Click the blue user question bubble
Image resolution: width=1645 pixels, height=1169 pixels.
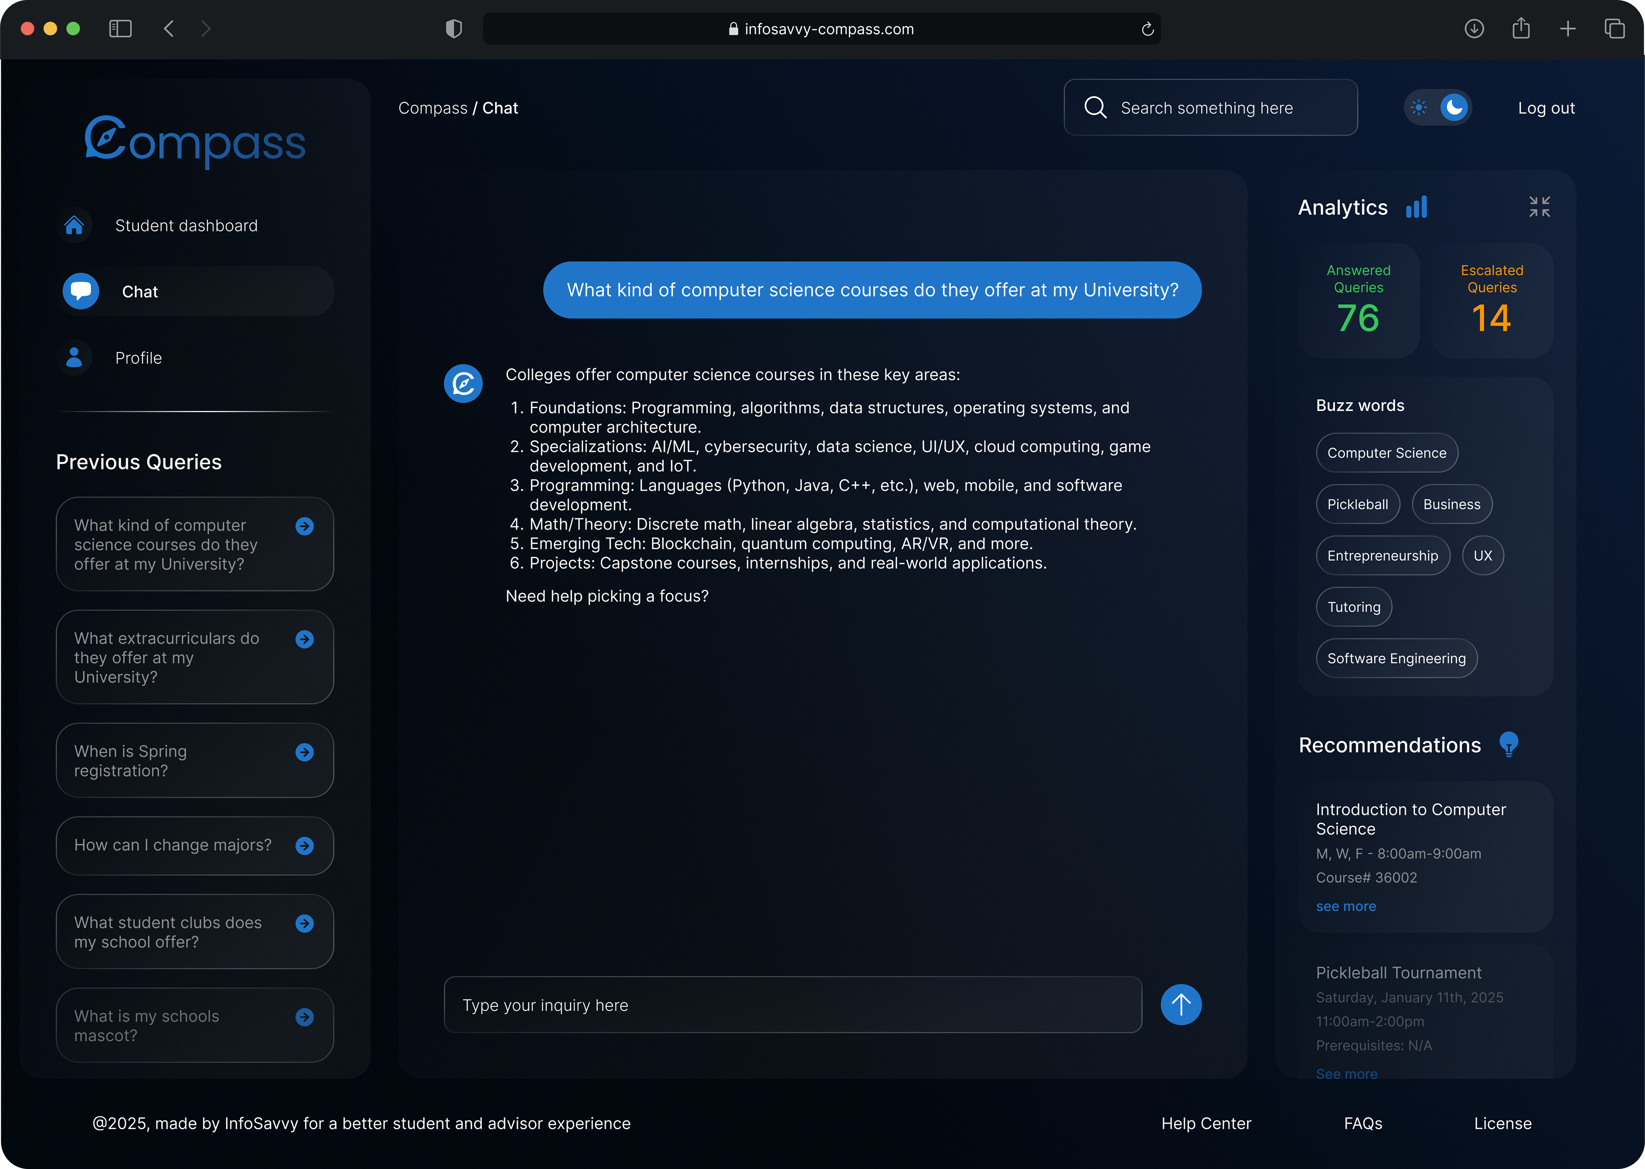[x=872, y=290]
